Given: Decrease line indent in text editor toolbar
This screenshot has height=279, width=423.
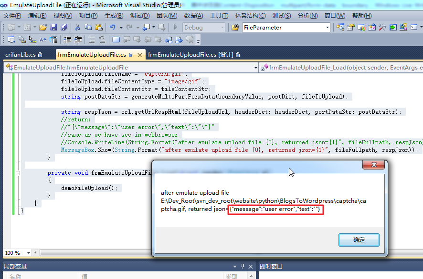Looking at the screenshot, I should click(x=67, y=40).
